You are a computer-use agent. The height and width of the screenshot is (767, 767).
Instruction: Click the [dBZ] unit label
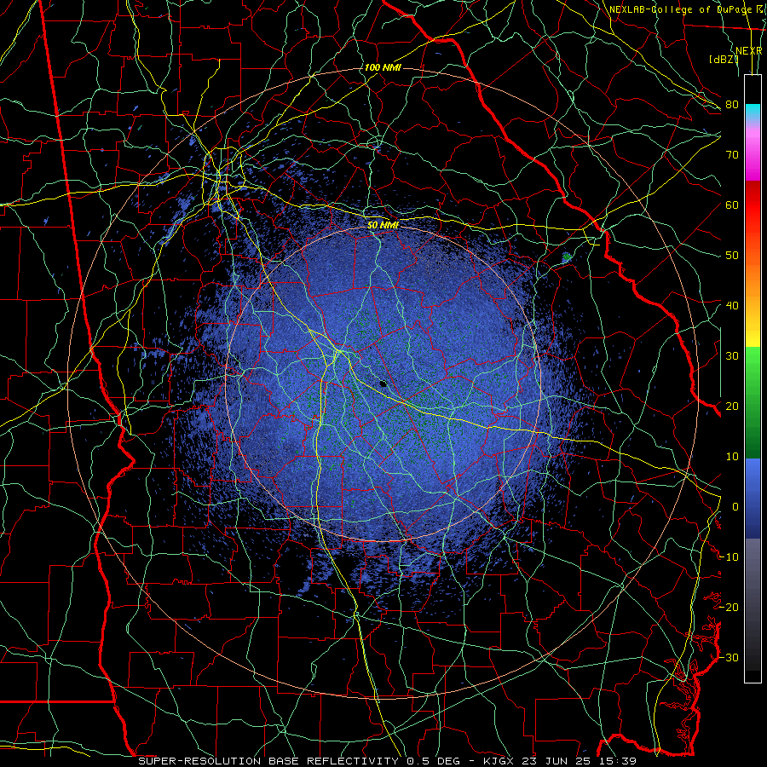point(724,60)
